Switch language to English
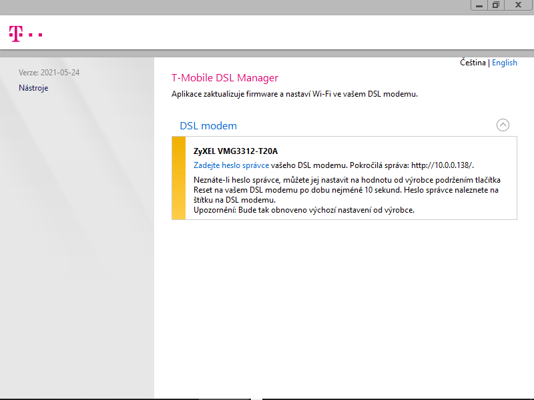The image size is (534, 400). coord(505,63)
